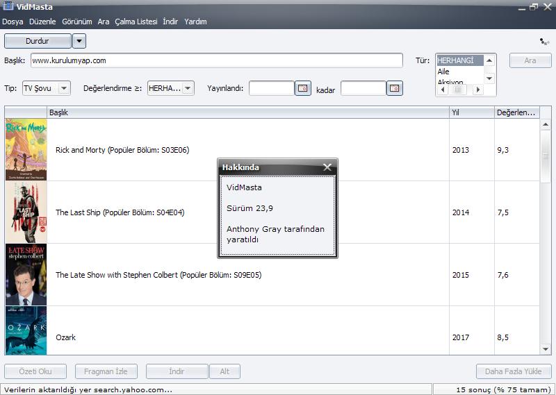Click the 15 sonuç status indicator
Screen dimensions: 556x395
coord(503,389)
